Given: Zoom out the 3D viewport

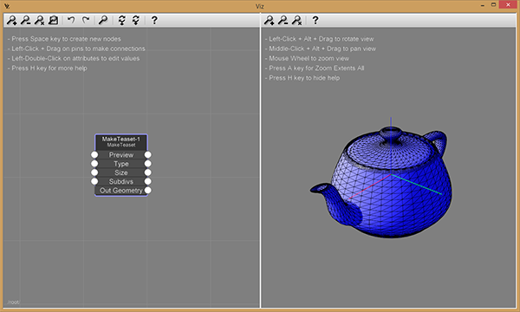Looking at the screenshot, I should [x=283, y=20].
